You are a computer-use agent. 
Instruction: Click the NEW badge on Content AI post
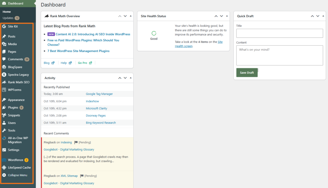pyautogui.click(x=51, y=34)
